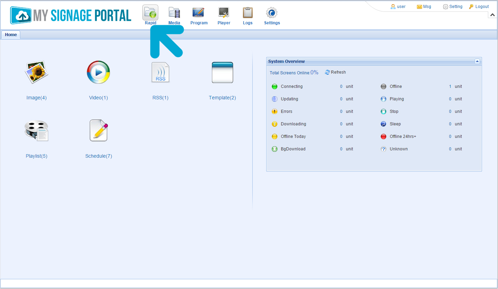This screenshot has height=289, width=498.
Task: Collapse the System Overview panel
Action: pyautogui.click(x=477, y=61)
